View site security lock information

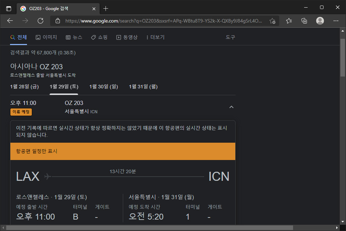[x=58, y=21]
